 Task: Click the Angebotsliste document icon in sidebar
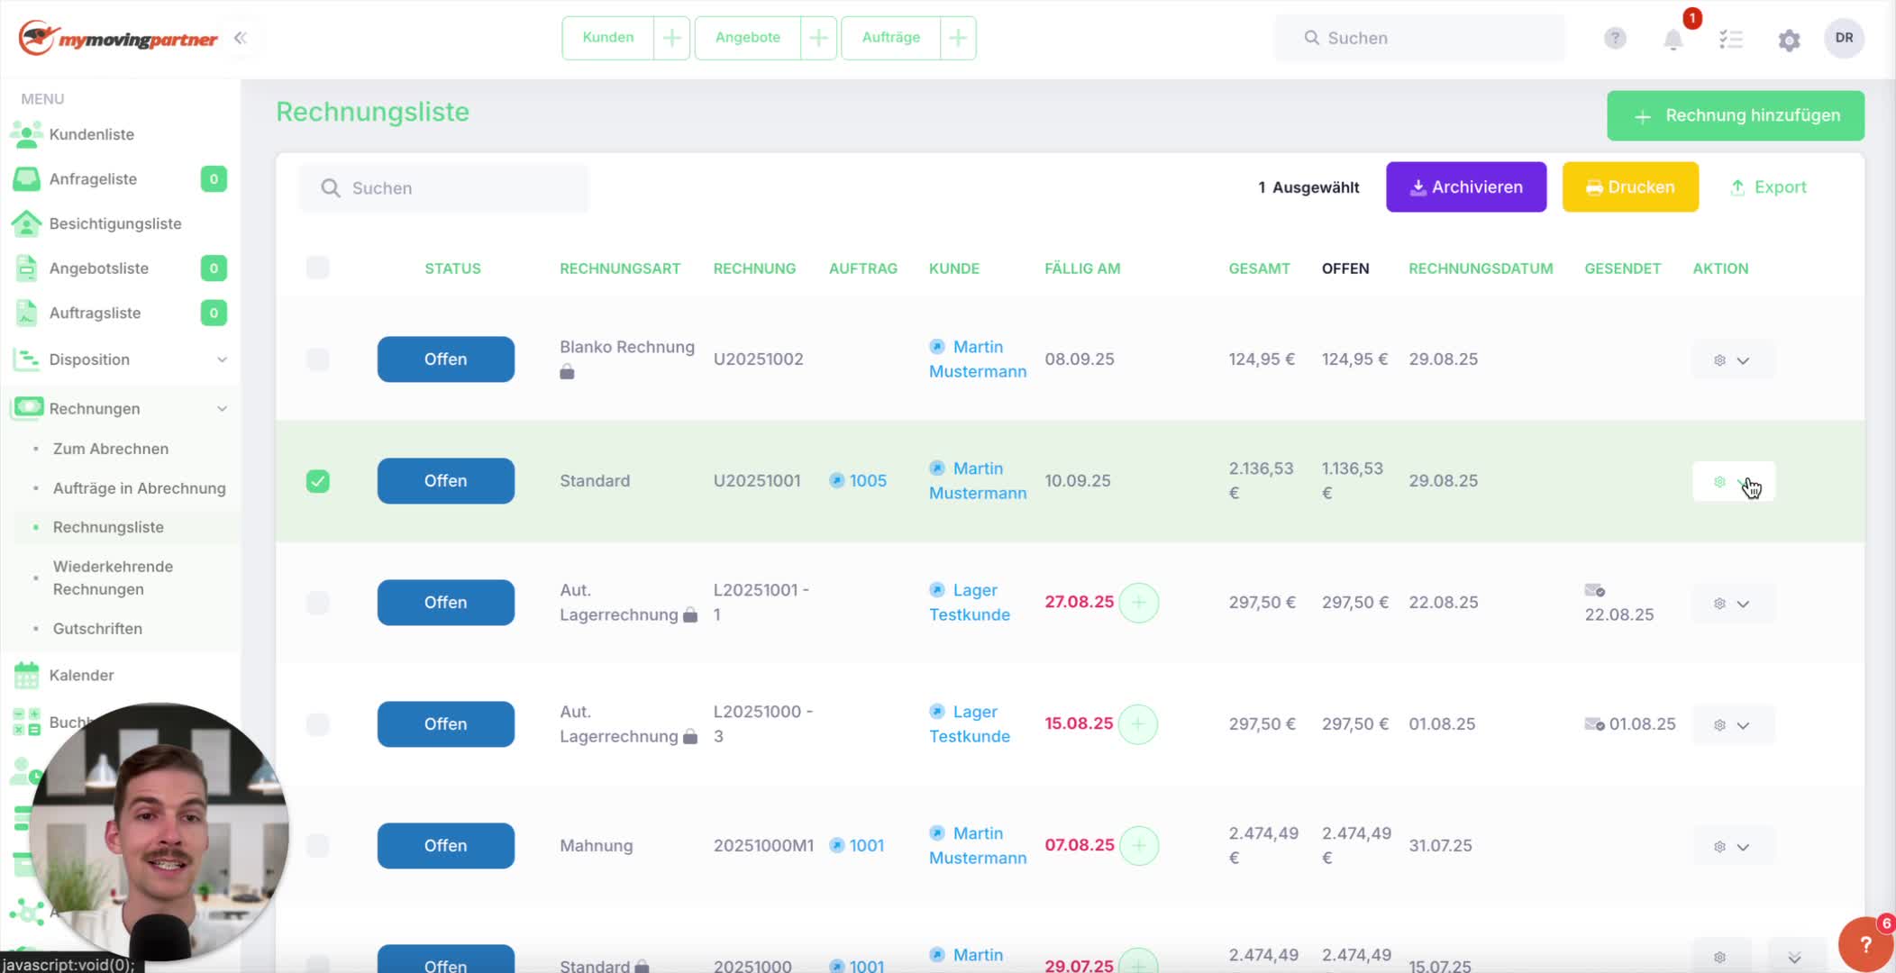26,268
